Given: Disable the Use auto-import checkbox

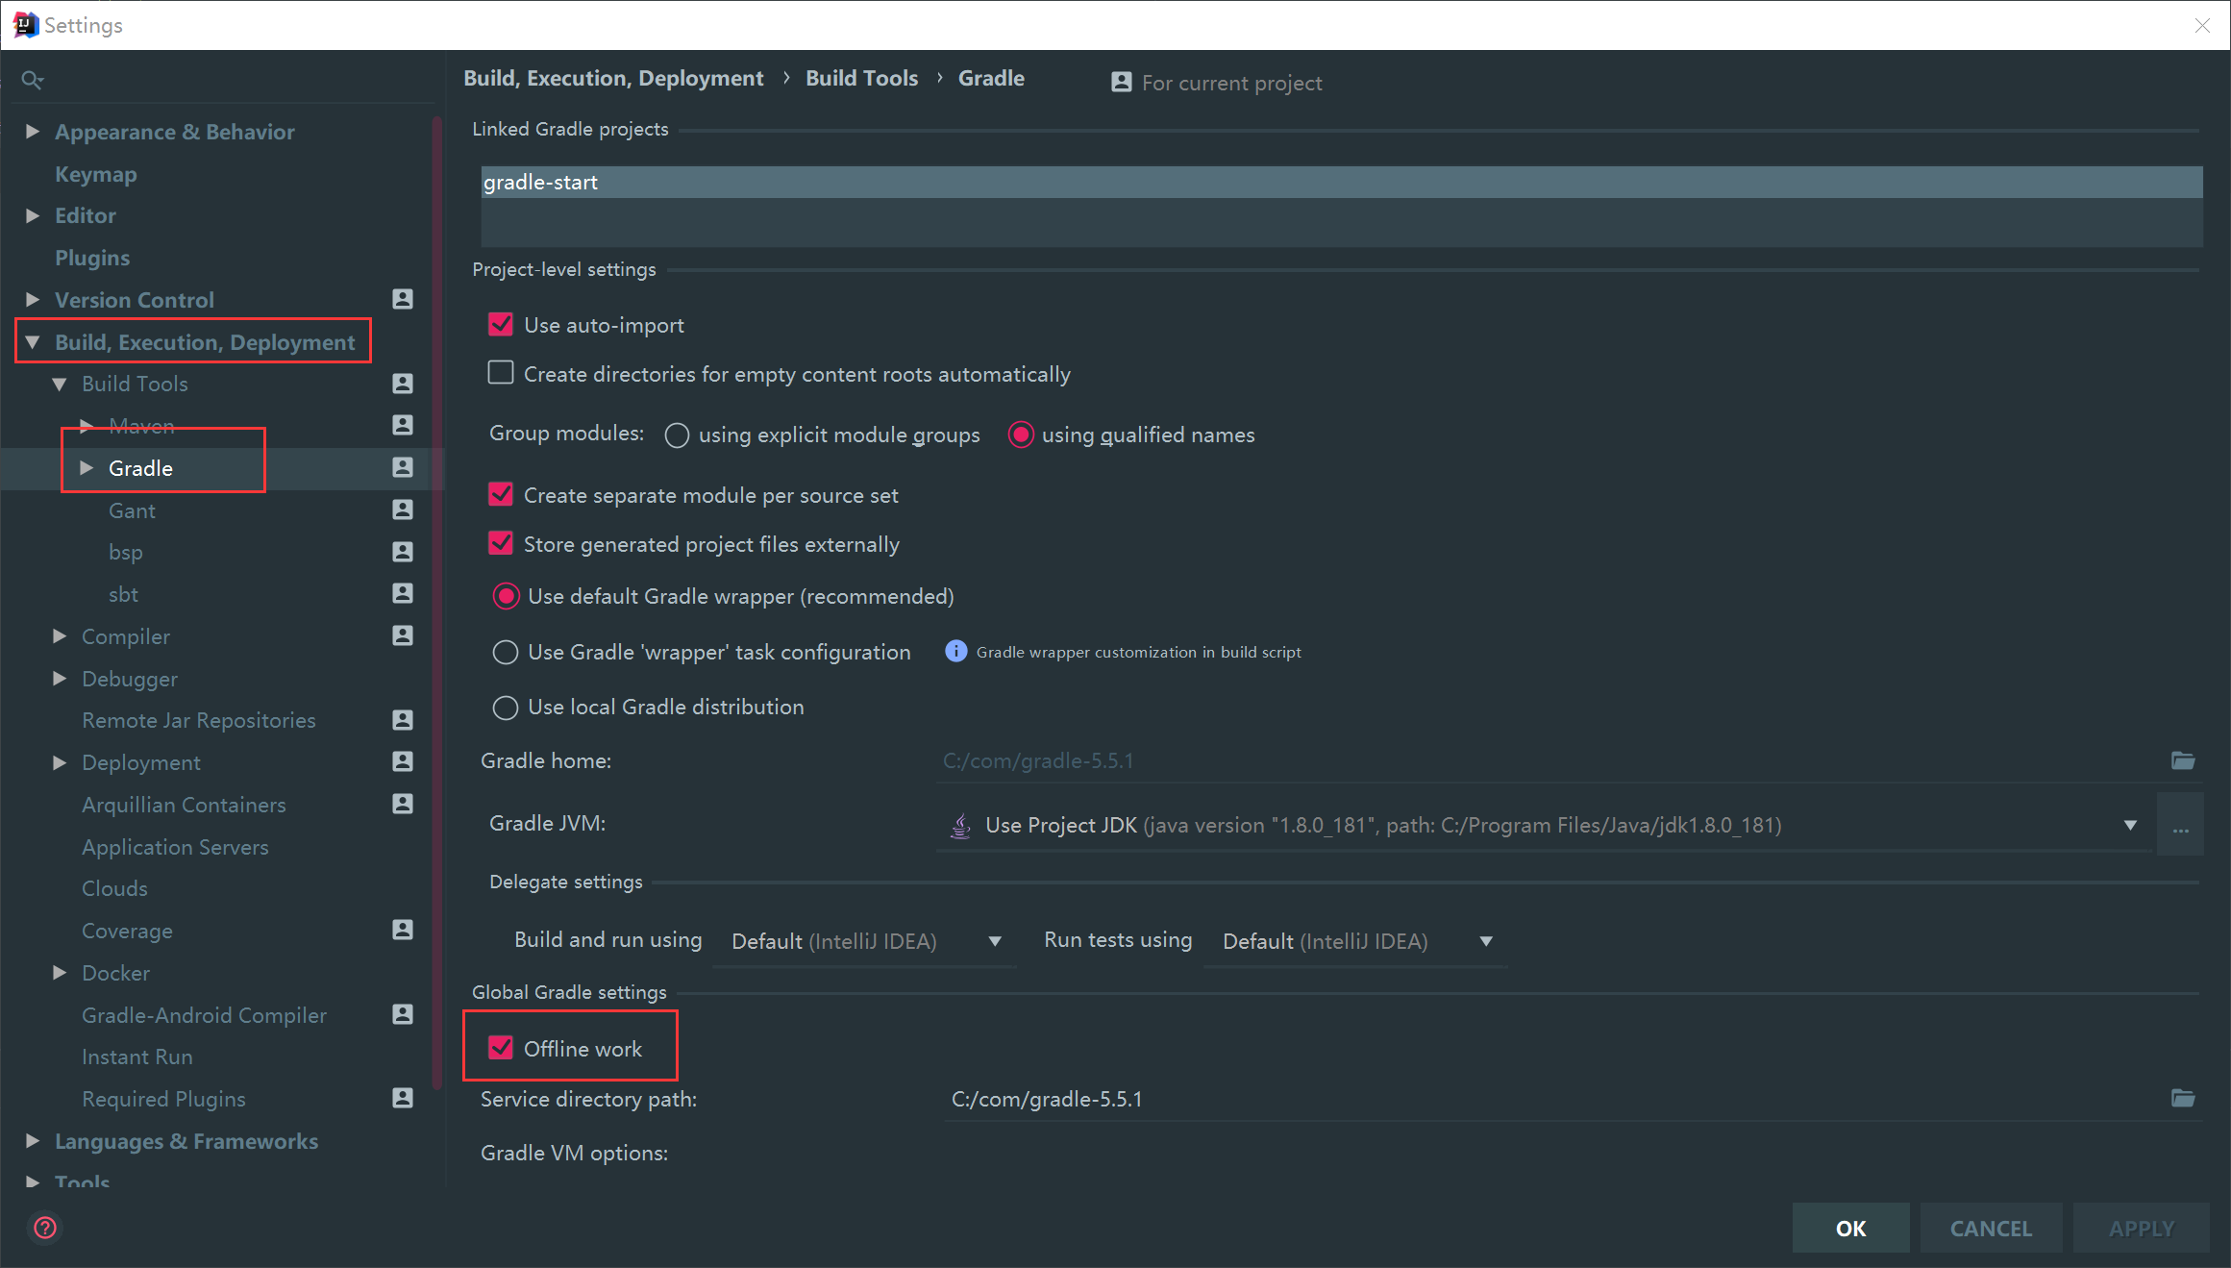Looking at the screenshot, I should (501, 325).
